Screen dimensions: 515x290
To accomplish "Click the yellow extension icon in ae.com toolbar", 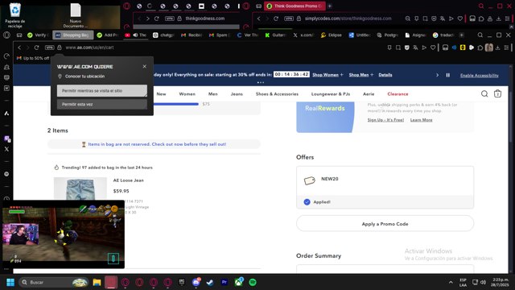I will [463, 48].
